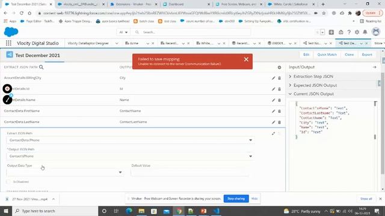
Task: Click the Salesforce global search box
Action: (x=191, y=32)
